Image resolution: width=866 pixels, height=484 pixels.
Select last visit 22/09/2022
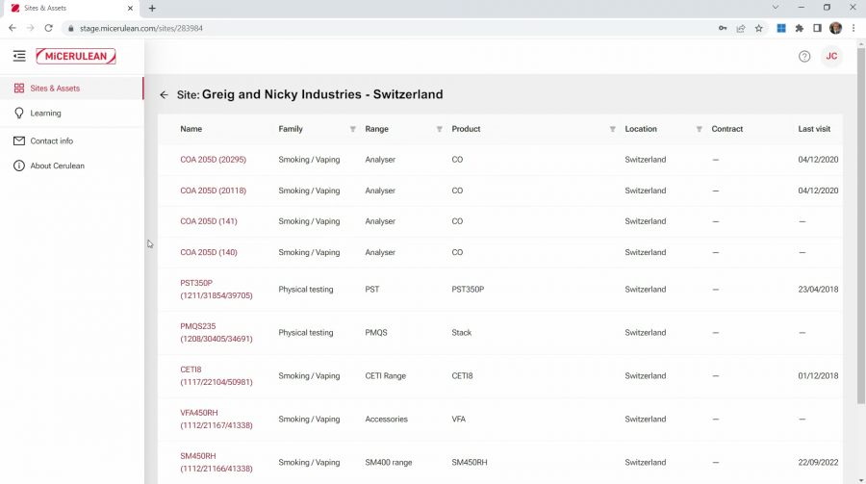pyautogui.click(x=818, y=463)
